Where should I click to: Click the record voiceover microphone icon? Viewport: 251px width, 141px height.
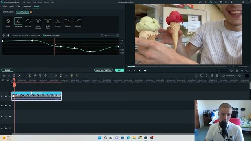(x=207, y=76)
